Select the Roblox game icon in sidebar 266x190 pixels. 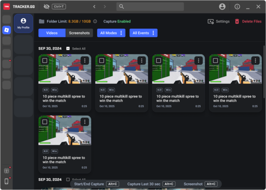tap(7, 30)
